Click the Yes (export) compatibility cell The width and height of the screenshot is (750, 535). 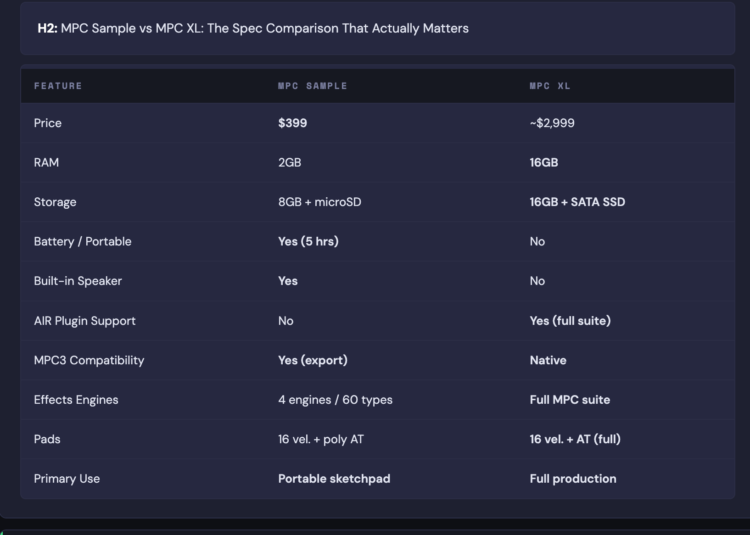[x=313, y=360]
